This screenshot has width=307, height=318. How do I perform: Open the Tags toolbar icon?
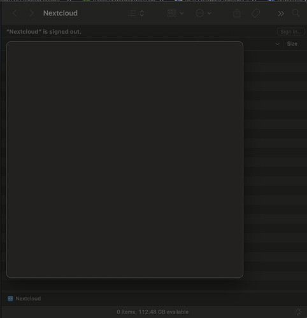click(255, 13)
